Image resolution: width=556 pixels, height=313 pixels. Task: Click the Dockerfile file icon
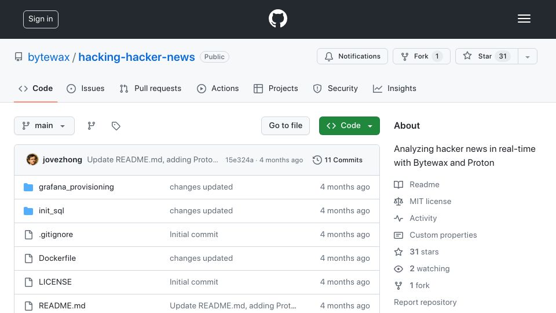(x=28, y=259)
